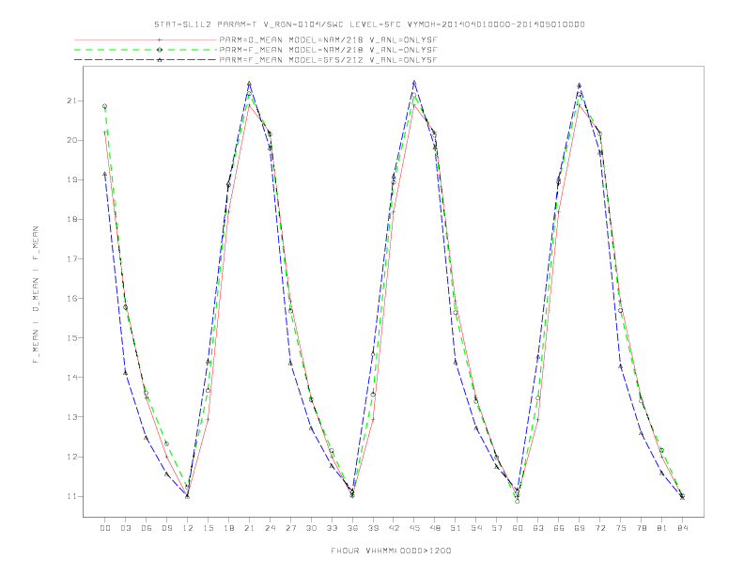Click x-axis forecast hour label 39
This screenshot has width=744, height=575.
coord(373,528)
